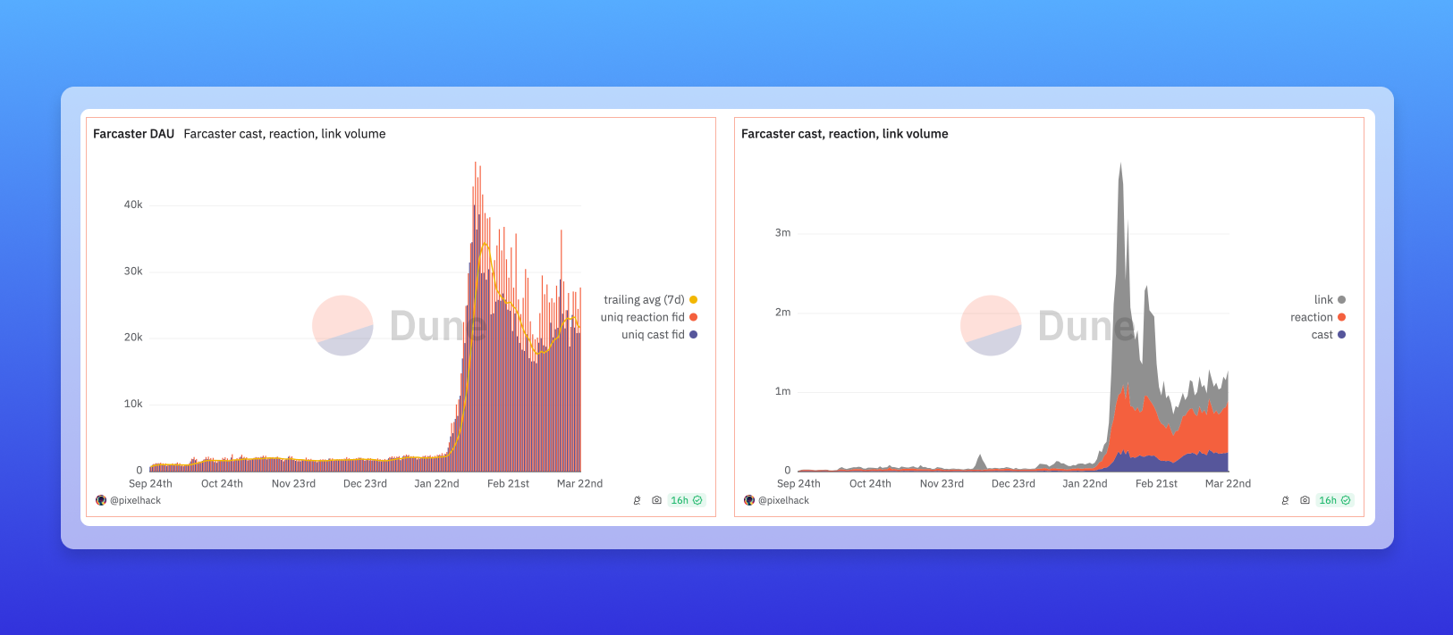Click the Farcaster DAU title
The image size is (1453, 635).
point(134,134)
